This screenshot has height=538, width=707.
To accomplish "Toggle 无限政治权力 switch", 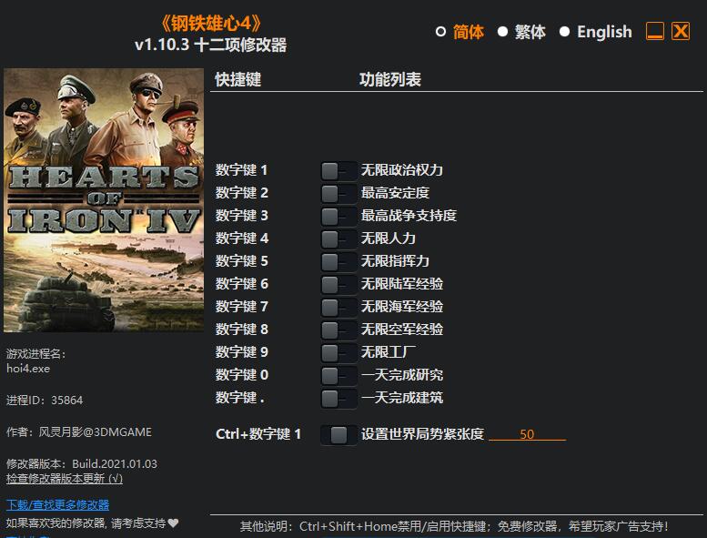I will tap(338, 170).
